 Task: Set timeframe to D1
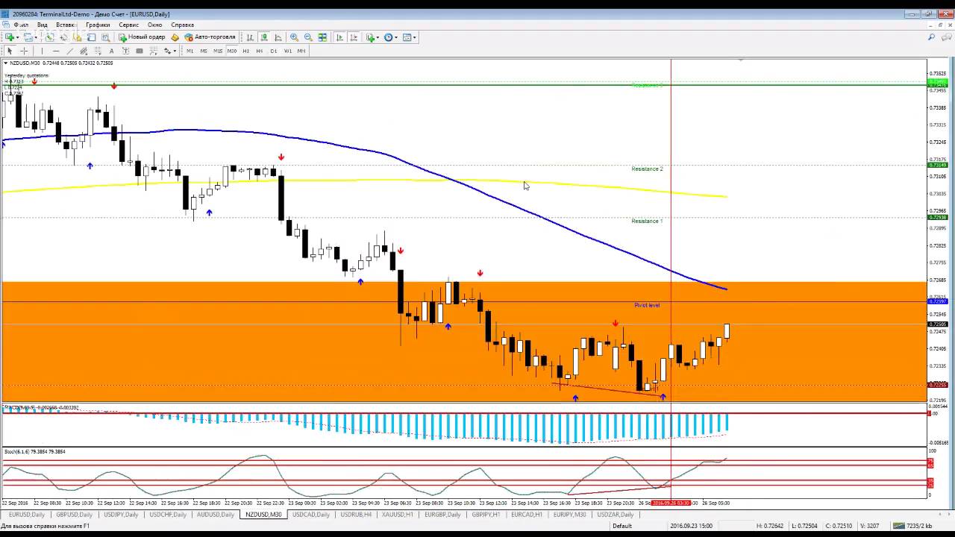tap(274, 51)
